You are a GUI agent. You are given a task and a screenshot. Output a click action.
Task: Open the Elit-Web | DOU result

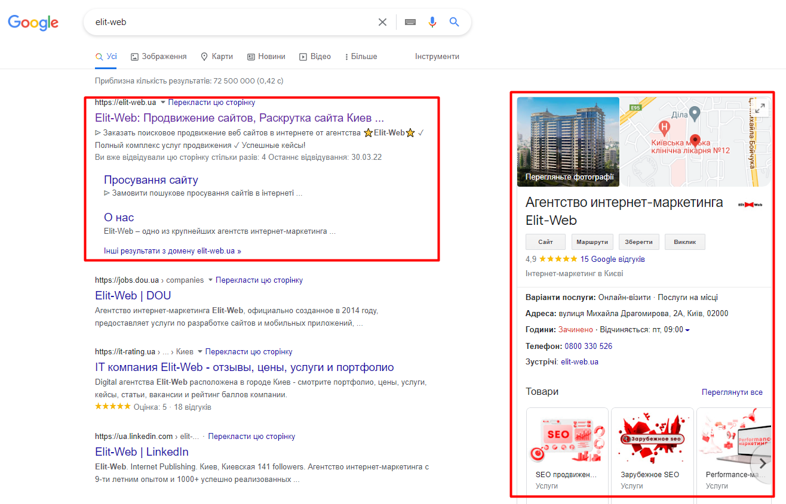tap(133, 295)
